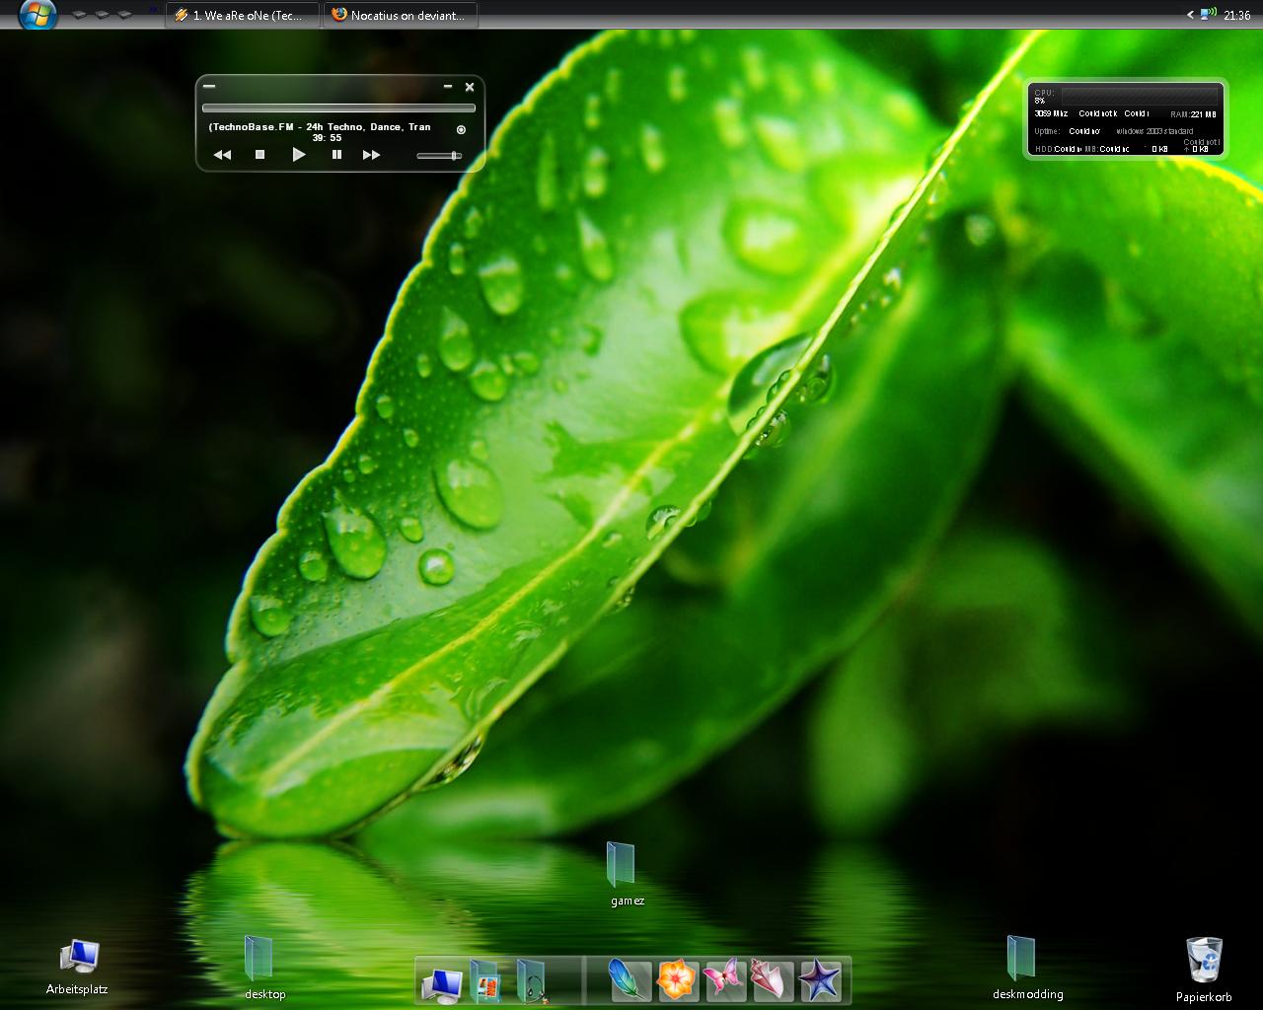Switch to the Nocatius on deviant Firefox window

pyautogui.click(x=401, y=15)
